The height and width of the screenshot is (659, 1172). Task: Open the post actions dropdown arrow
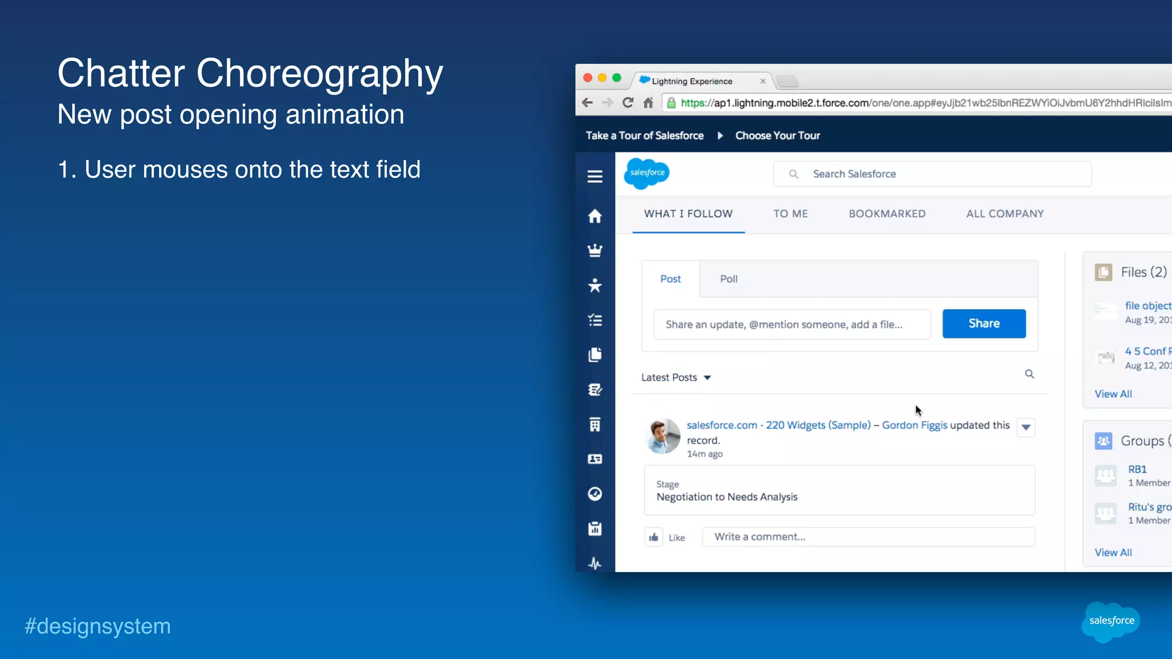(x=1025, y=428)
